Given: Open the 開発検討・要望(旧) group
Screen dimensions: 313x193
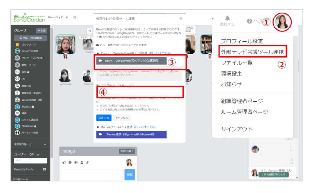Looking at the screenshot, I should pos(28,93).
